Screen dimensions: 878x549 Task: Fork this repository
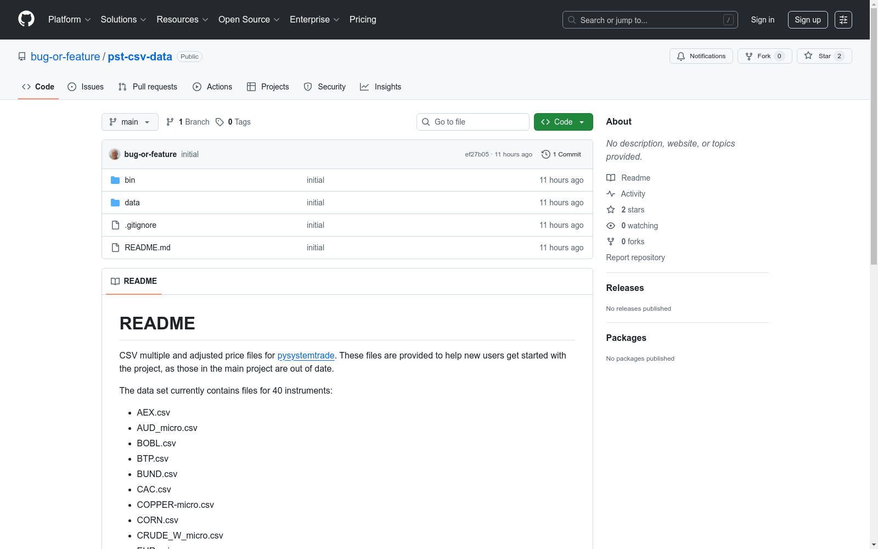765,56
